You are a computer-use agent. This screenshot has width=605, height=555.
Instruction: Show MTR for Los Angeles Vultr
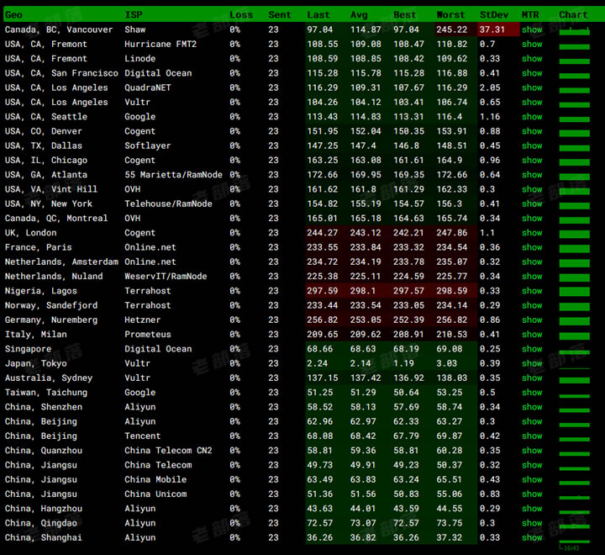coord(532,103)
